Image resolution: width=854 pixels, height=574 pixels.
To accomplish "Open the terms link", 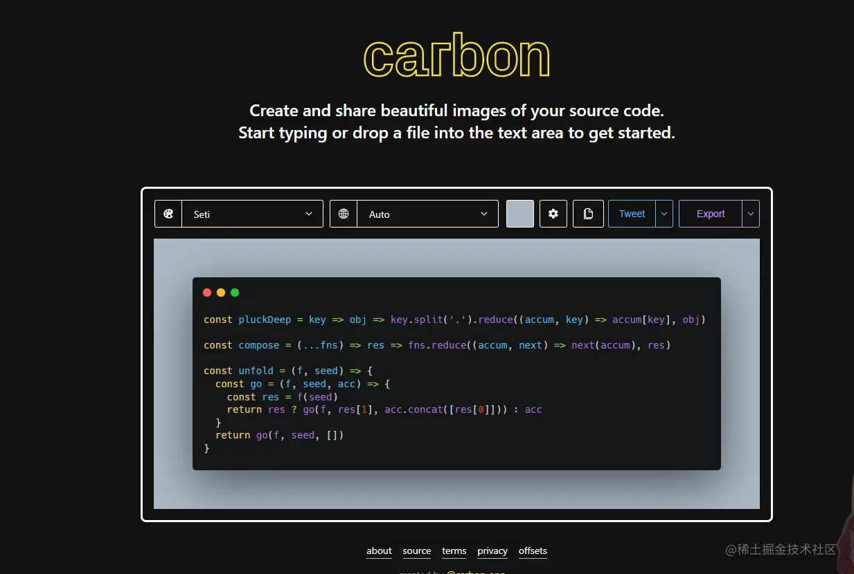I will 454,551.
